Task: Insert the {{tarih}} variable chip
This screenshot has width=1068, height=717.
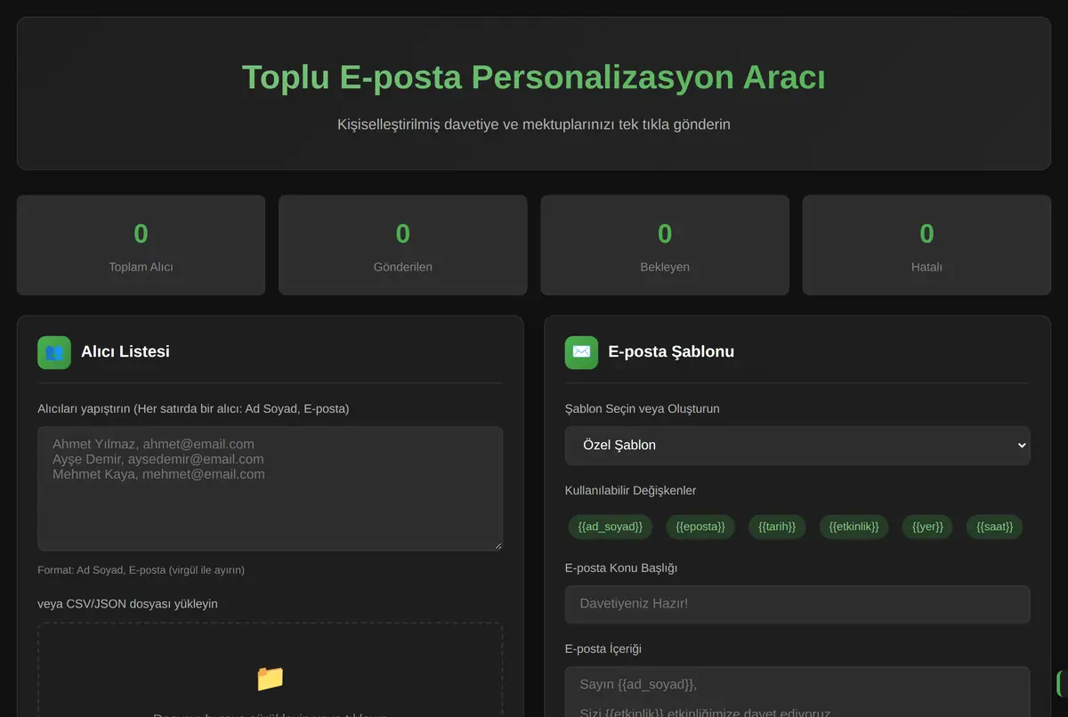Action: pos(777,527)
